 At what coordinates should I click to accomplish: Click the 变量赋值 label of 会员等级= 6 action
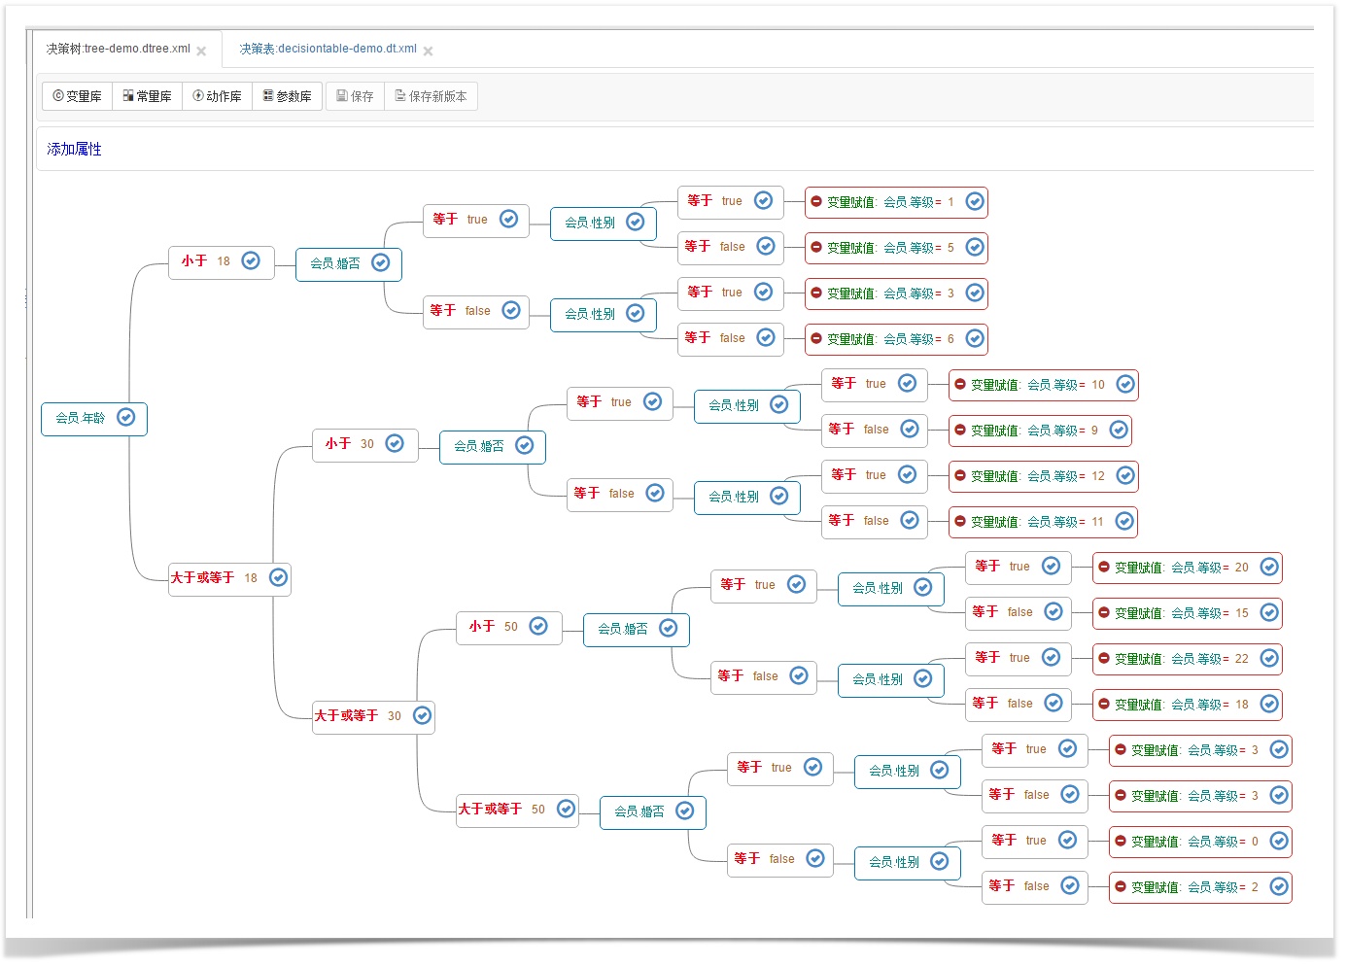coord(851,339)
